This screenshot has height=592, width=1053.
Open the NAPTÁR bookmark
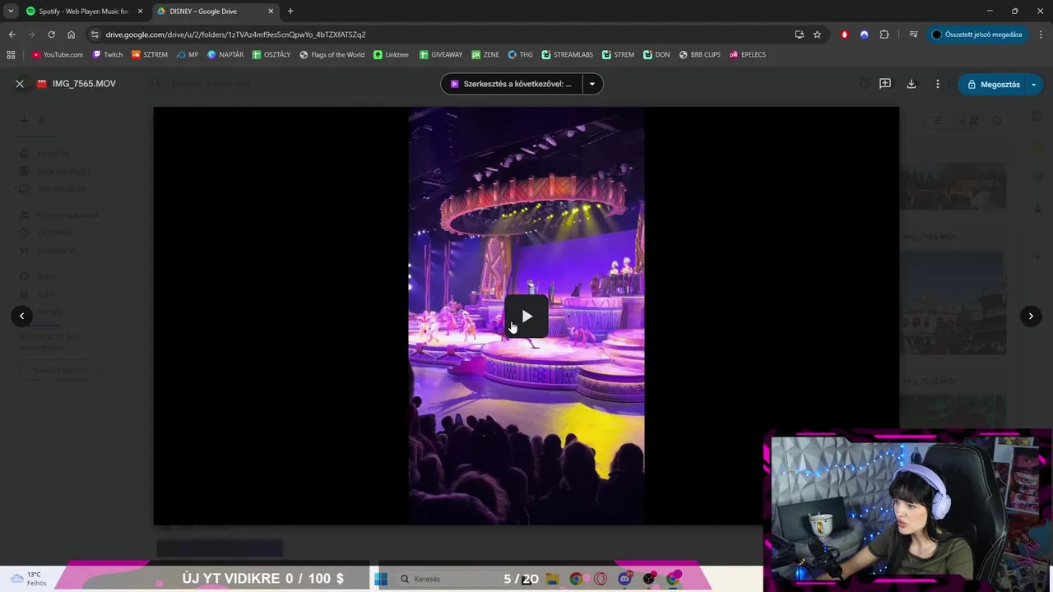[225, 55]
